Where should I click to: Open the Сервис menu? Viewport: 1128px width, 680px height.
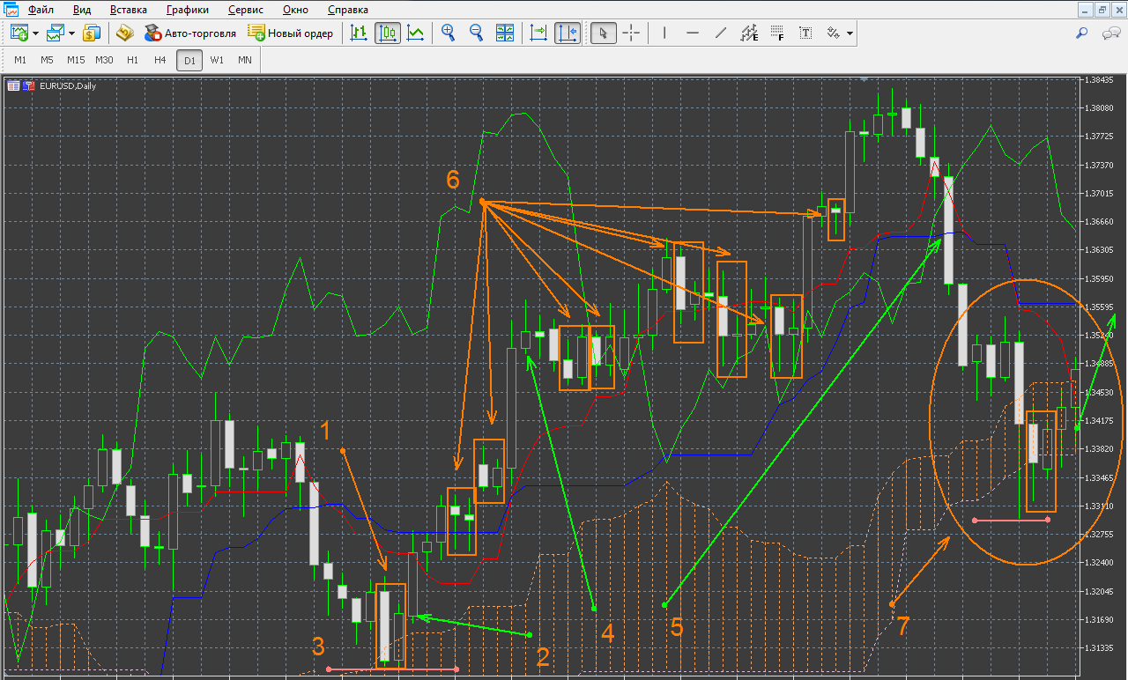[246, 11]
